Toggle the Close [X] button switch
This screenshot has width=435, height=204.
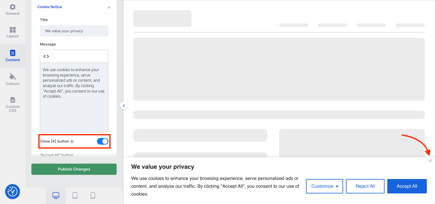[103, 141]
